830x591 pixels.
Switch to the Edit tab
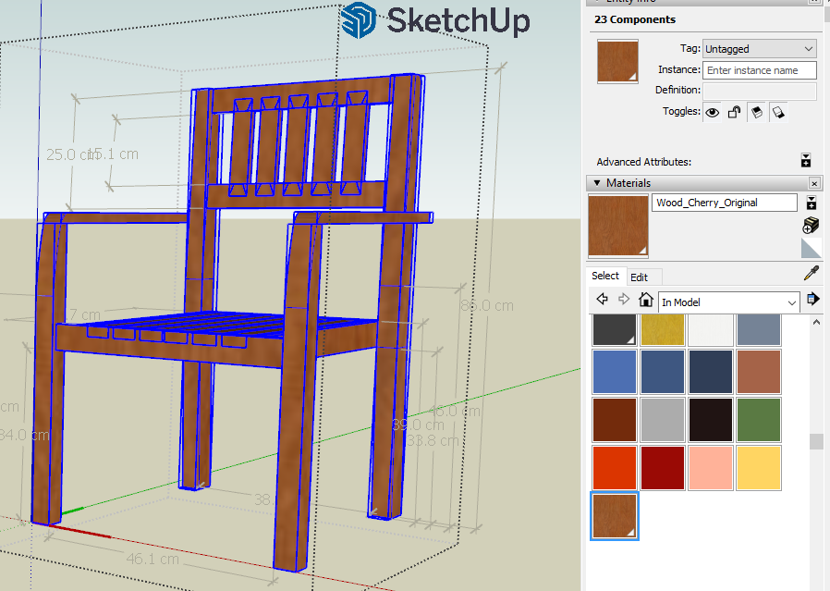coord(639,277)
